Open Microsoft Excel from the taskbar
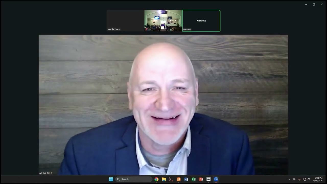The height and width of the screenshot is (184, 327). click(x=194, y=179)
